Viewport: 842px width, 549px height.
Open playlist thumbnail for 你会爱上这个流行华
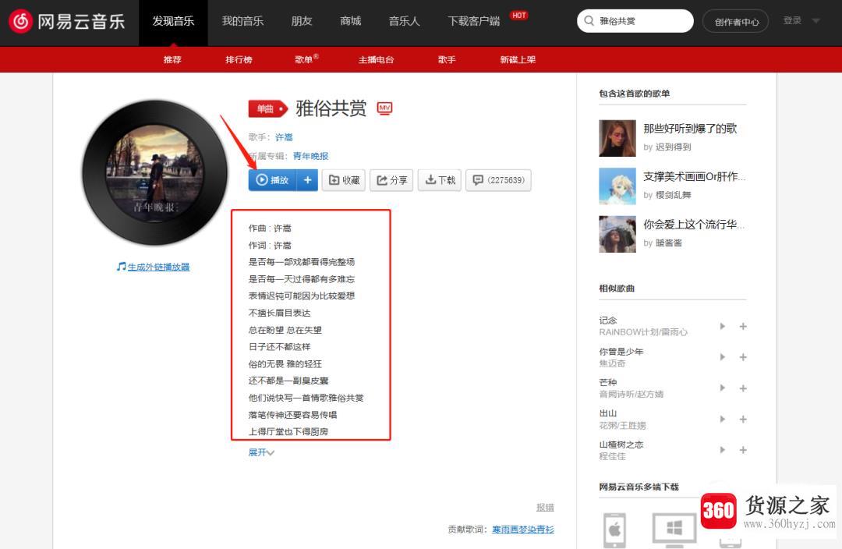(617, 234)
